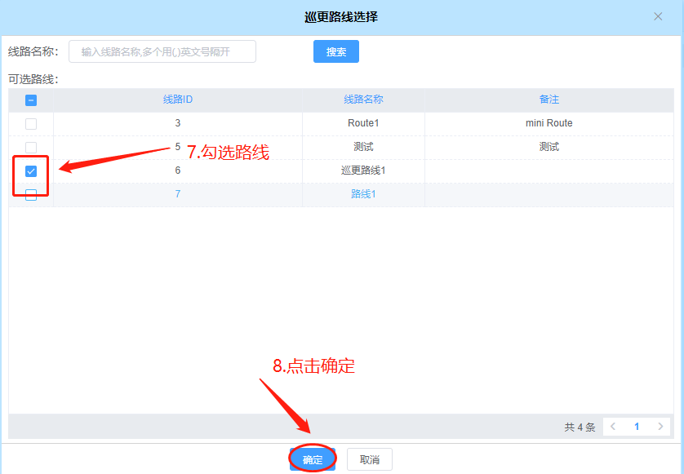684x474 pixels.
Task: Check the checkbox for Route1
Action: (30, 123)
